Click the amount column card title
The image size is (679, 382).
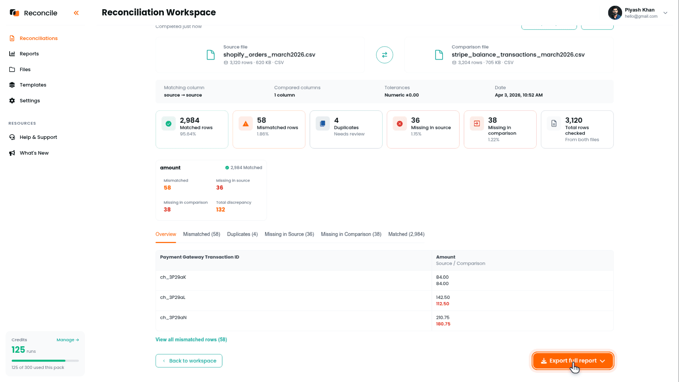click(170, 168)
